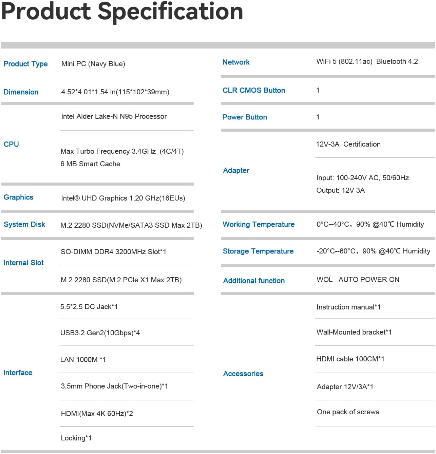Click the Network label
This screenshot has height=454, width=436.
click(x=236, y=62)
